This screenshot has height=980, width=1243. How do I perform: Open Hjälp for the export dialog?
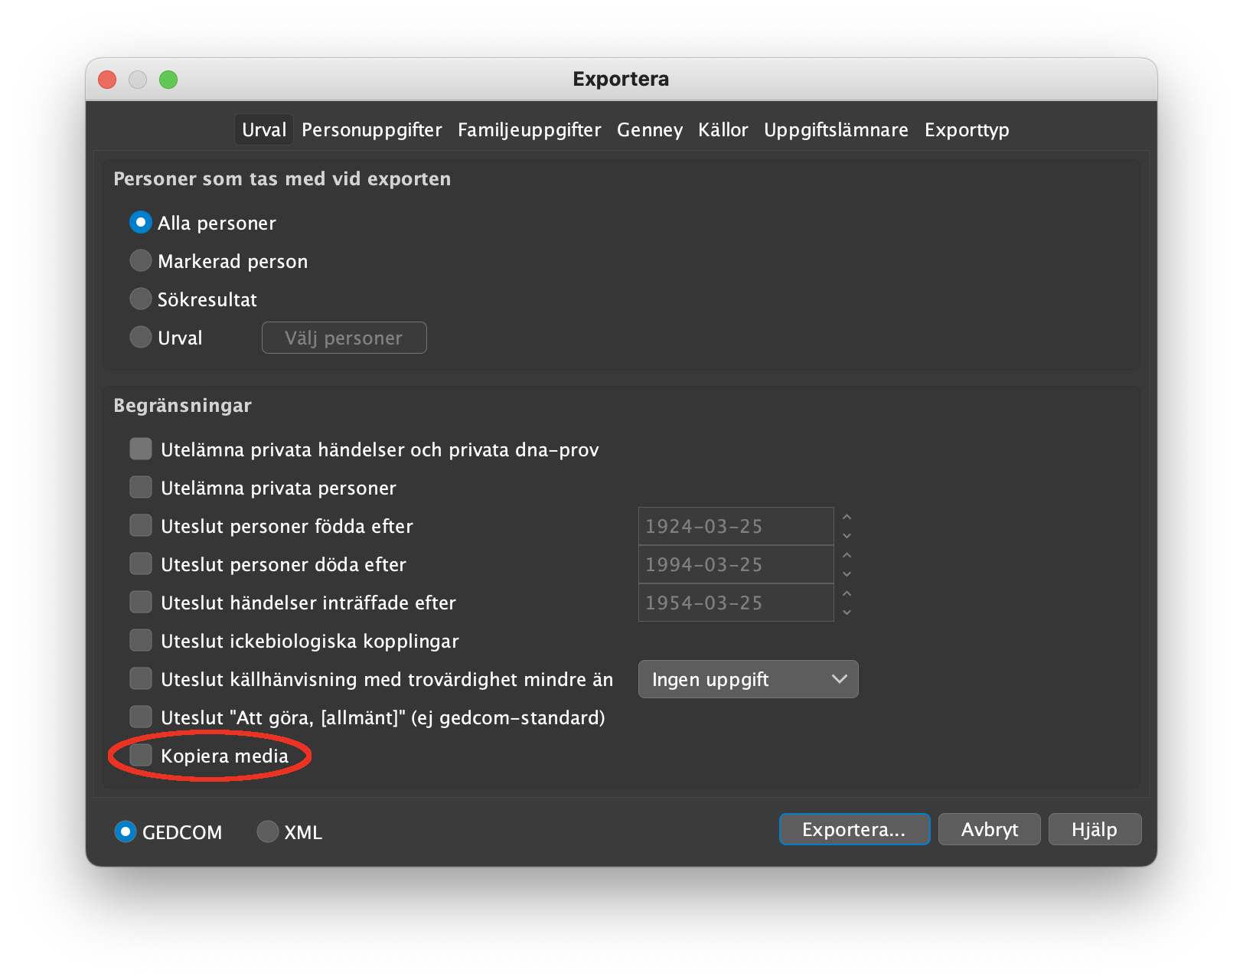[1094, 829]
